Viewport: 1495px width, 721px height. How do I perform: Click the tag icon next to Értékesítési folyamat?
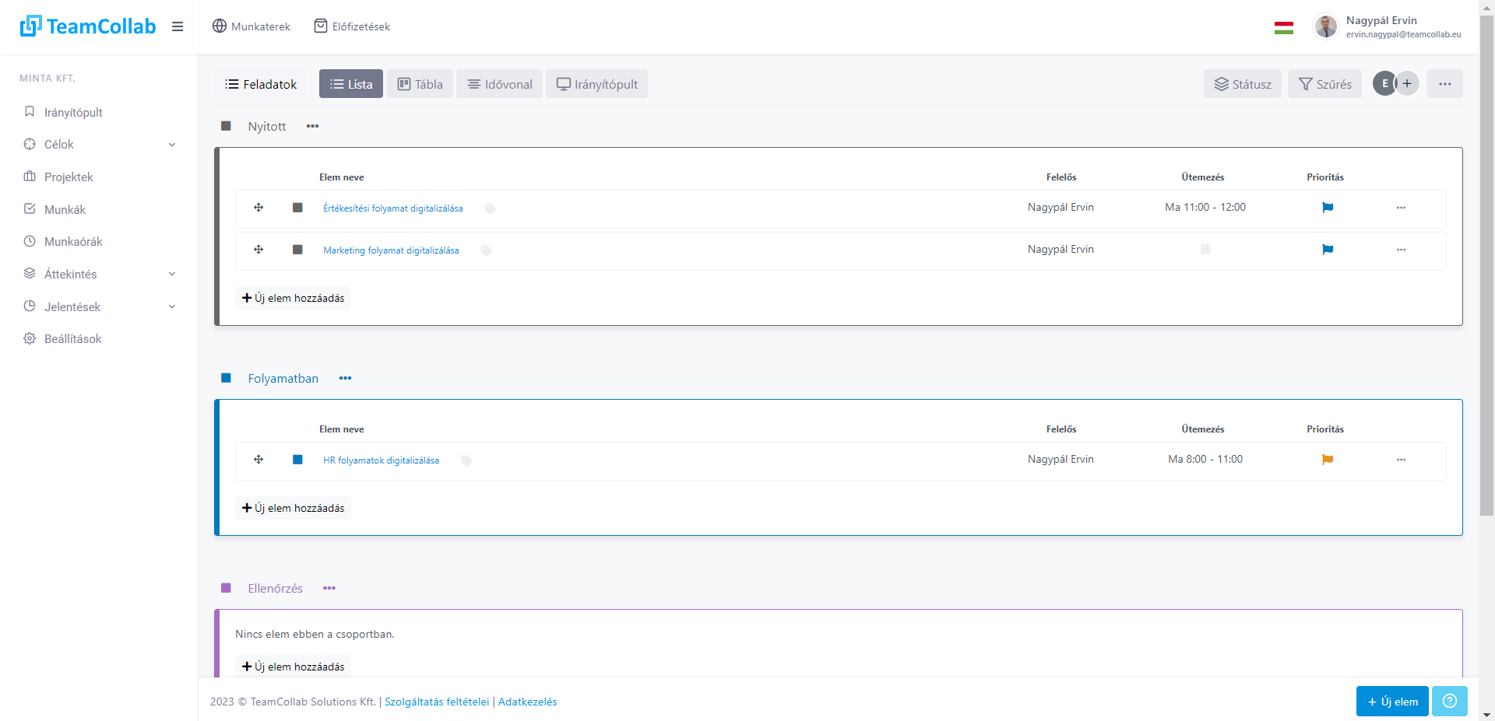(x=490, y=208)
